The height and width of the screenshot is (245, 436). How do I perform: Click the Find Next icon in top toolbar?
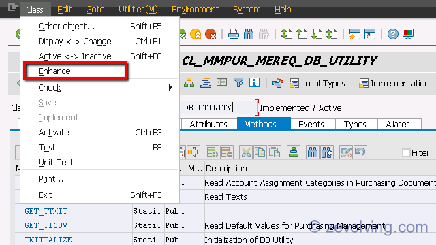click(x=264, y=35)
